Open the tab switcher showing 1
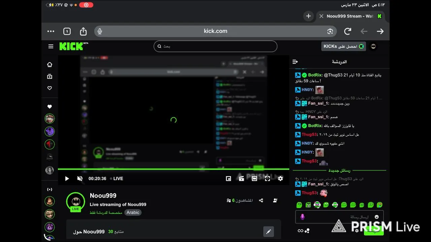 (67, 31)
